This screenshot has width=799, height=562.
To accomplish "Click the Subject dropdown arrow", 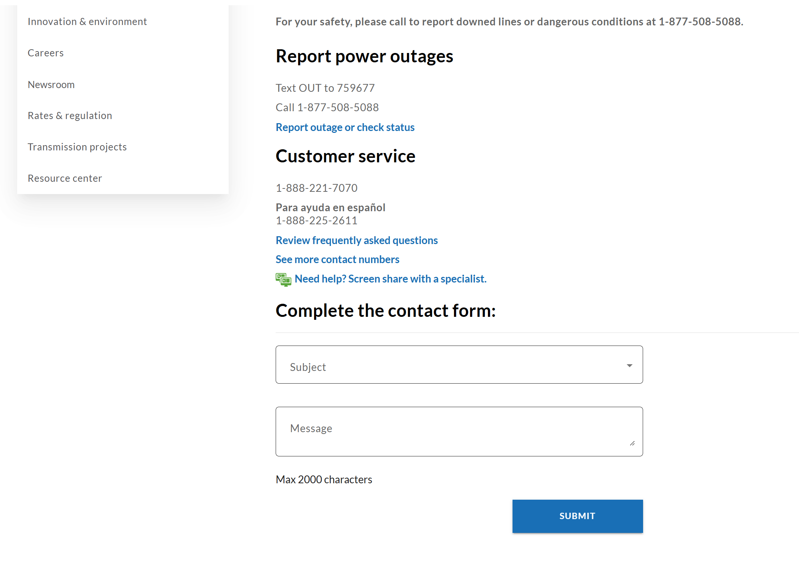I will point(630,365).
